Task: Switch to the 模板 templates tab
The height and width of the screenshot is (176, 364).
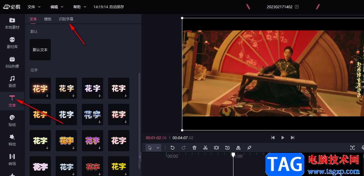Action: click(x=48, y=19)
